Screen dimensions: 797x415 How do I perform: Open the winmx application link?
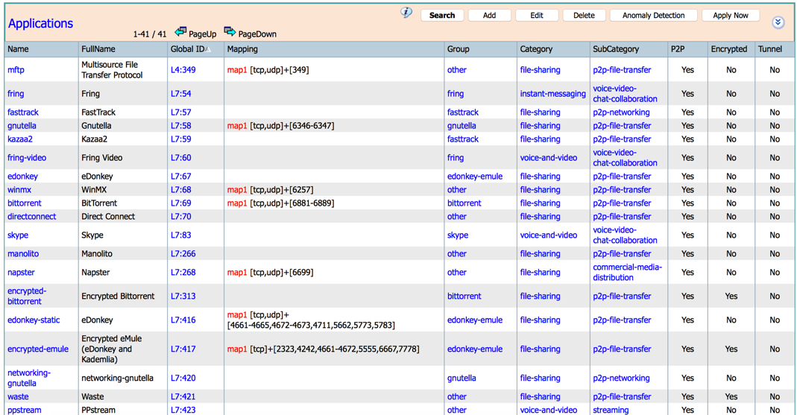[x=19, y=190]
